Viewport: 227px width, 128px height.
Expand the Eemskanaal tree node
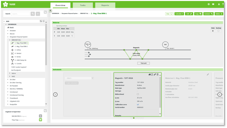click(x=8, y=92)
